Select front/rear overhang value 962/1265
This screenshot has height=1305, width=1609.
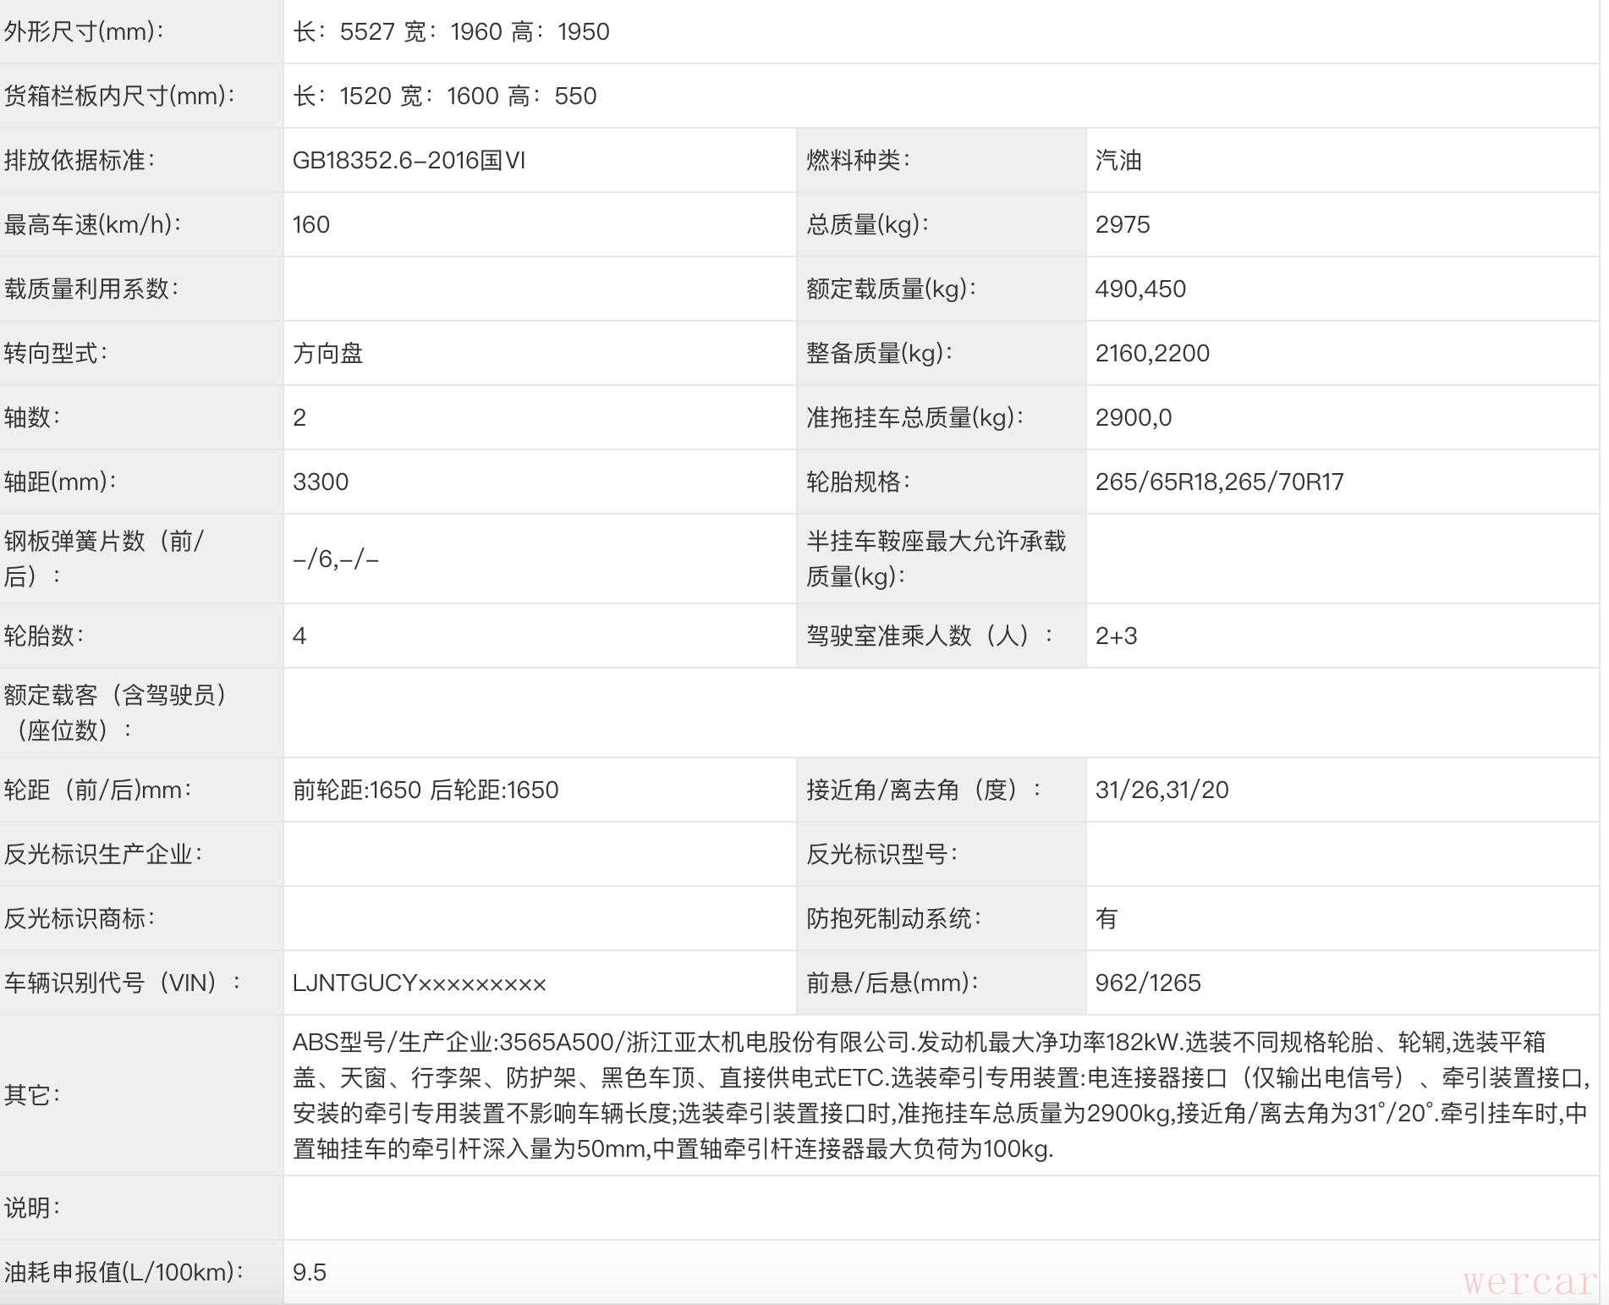click(1147, 983)
